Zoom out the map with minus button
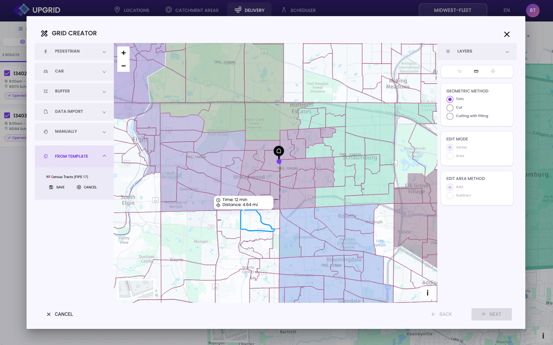The height and width of the screenshot is (345, 553). tap(123, 66)
